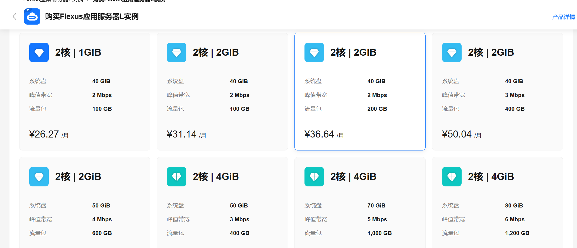Screen dimensions: 577x248
Task: Select the 2核 | 2GiB heading on the ¥50.04 card
Action: tap(491, 52)
